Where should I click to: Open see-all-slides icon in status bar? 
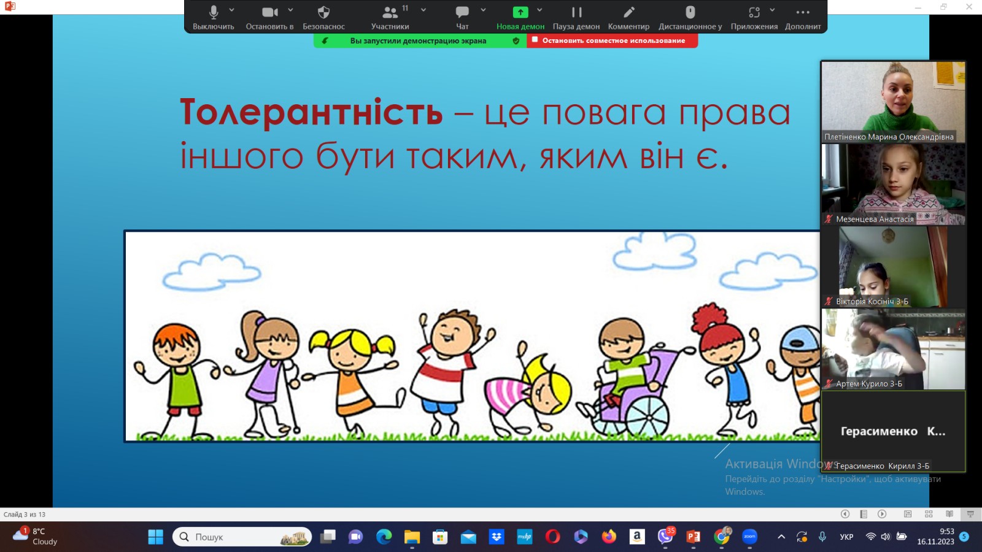point(864,514)
